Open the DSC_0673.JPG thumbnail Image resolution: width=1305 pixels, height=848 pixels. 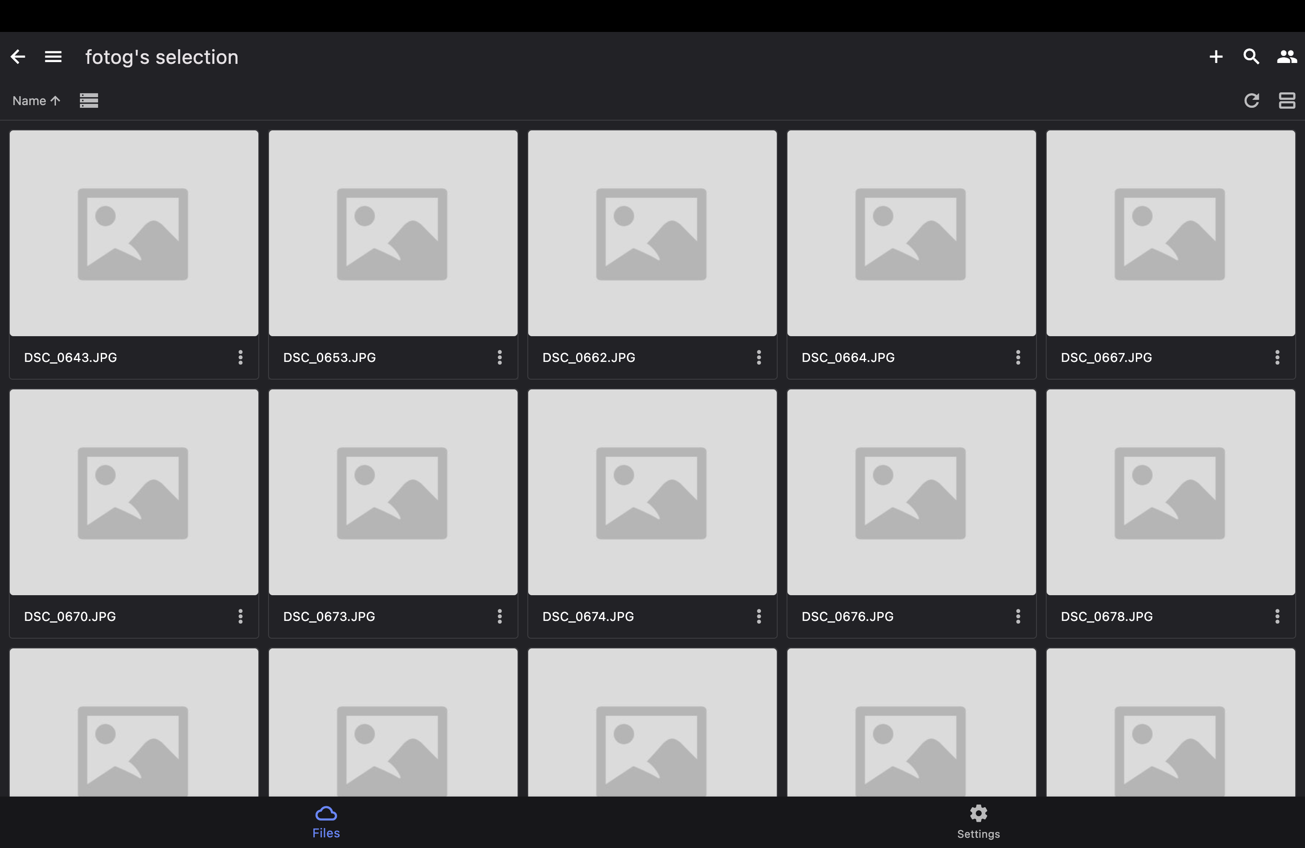click(393, 492)
